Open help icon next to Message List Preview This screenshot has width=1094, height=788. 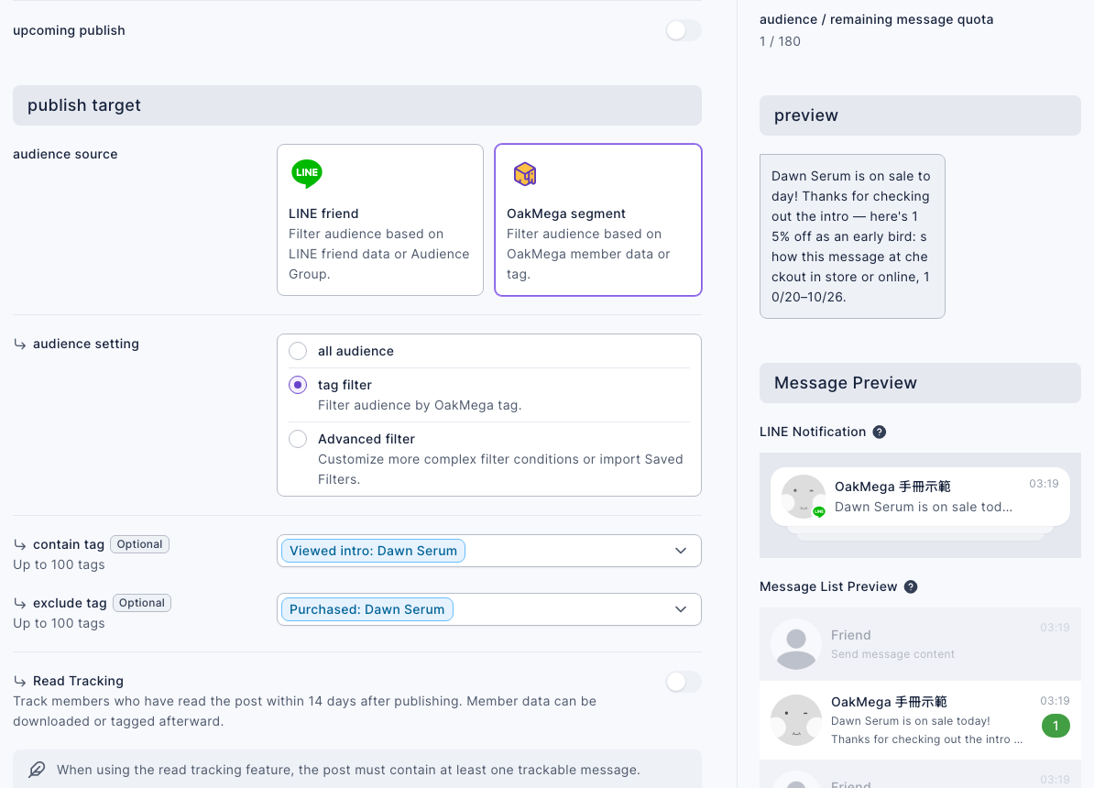(x=911, y=587)
